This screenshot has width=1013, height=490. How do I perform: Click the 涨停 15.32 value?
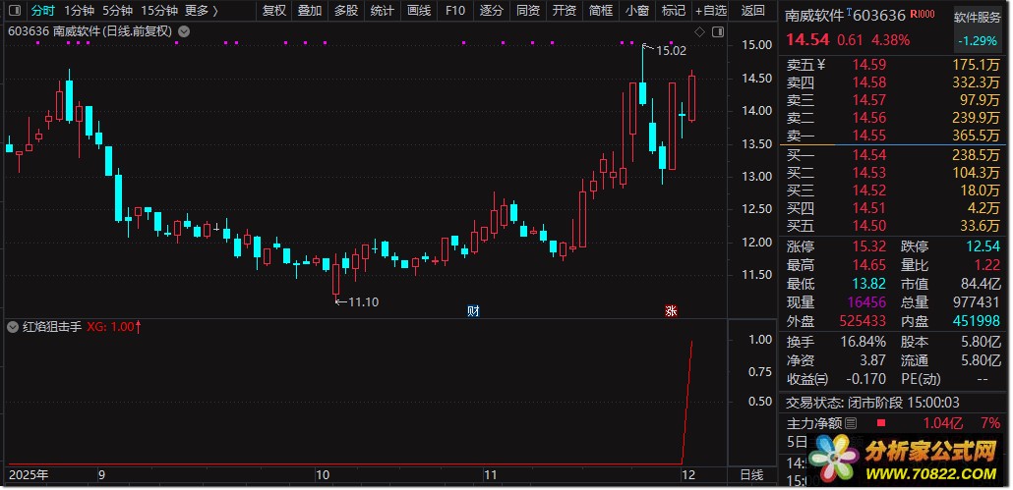[869, 246]
